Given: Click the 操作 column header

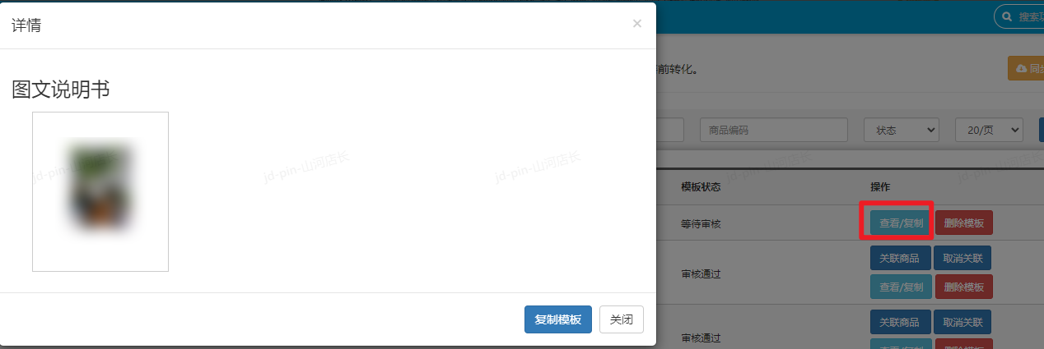Looking at the screenshot, I should click(x=880, y=187).
